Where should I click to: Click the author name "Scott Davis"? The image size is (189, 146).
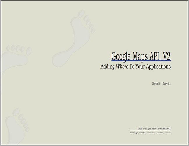click(x=161, y=84)
